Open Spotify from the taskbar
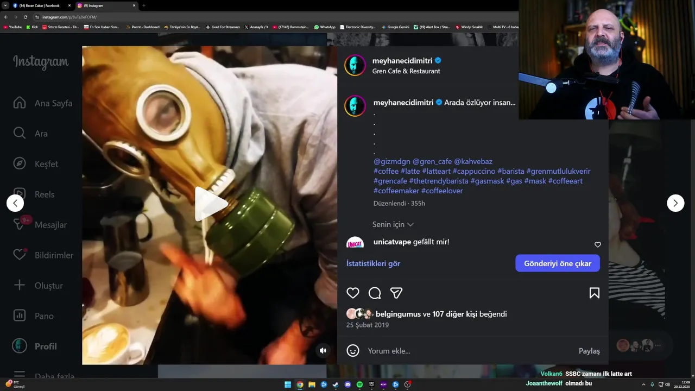The height and width of the screenshot is (391, 695). (x=359, y=384)
